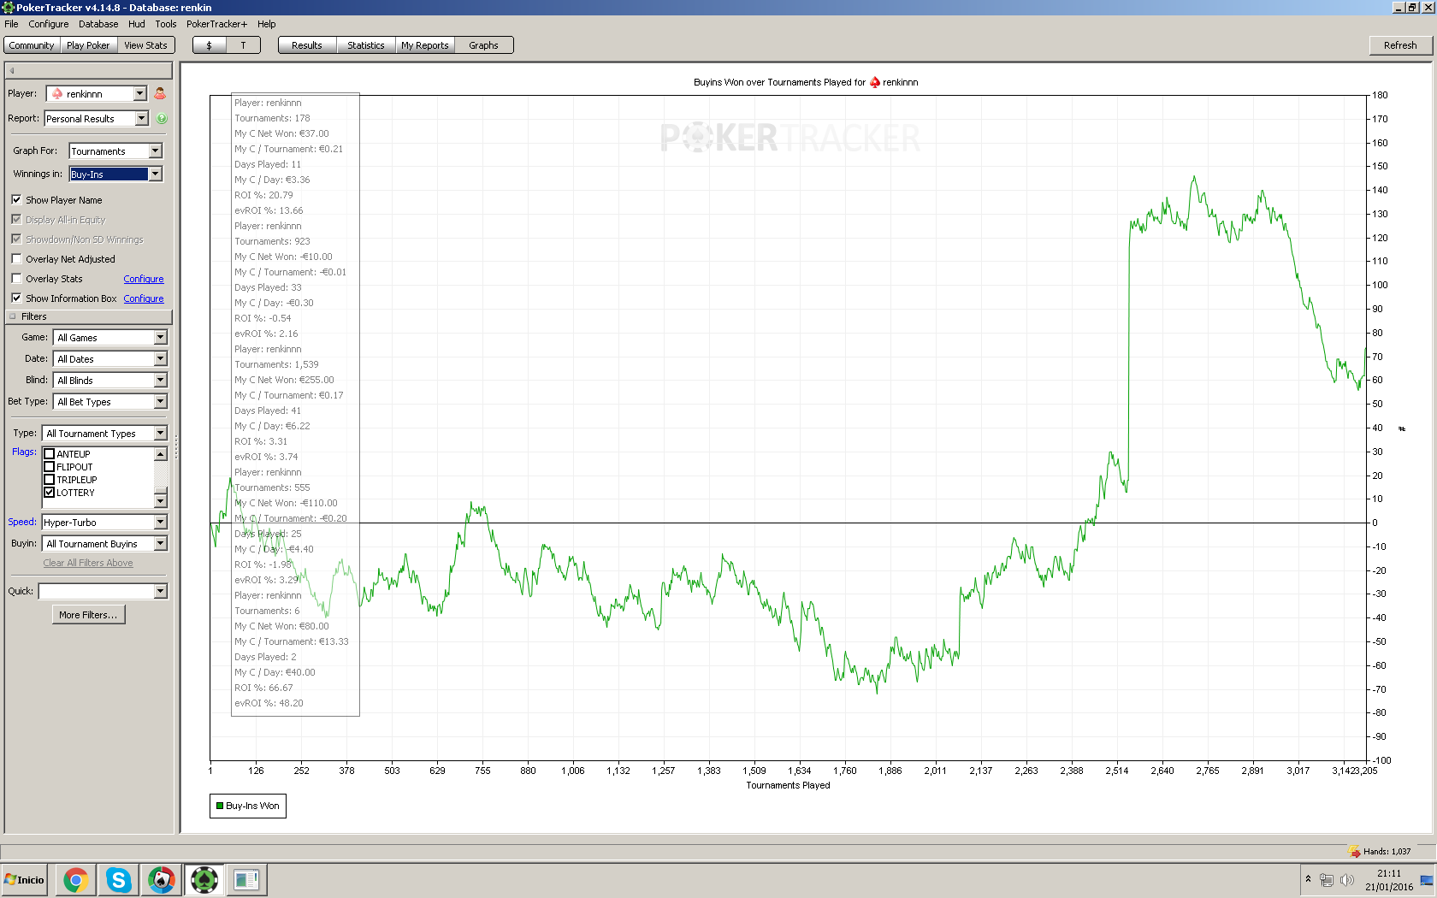Switch to the Play Poker tab
The width and height of the screenshot is (1437, 898).
pos(88,45)
